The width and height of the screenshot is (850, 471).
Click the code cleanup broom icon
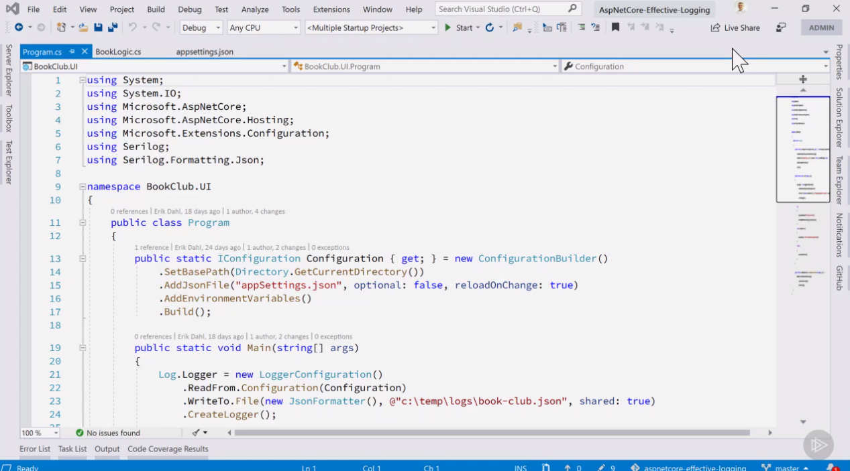click(195, 433)
